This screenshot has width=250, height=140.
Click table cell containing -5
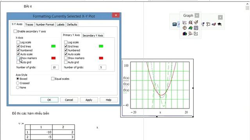tap(41, 137)
